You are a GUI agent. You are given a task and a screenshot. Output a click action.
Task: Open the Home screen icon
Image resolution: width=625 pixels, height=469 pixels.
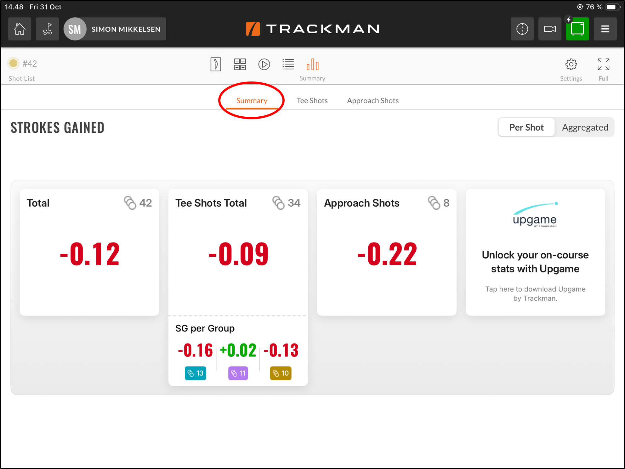pos(20,29)
